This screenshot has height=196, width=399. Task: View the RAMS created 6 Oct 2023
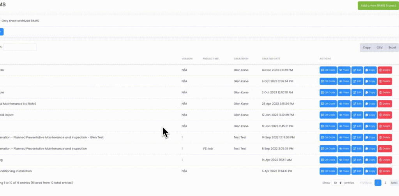(344, 81)
